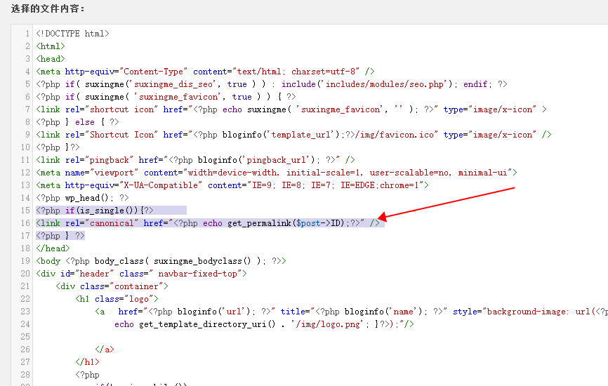Viewport: 608px width, 386px height.
Task: Click the closing head tag
Action: point(53,248)
